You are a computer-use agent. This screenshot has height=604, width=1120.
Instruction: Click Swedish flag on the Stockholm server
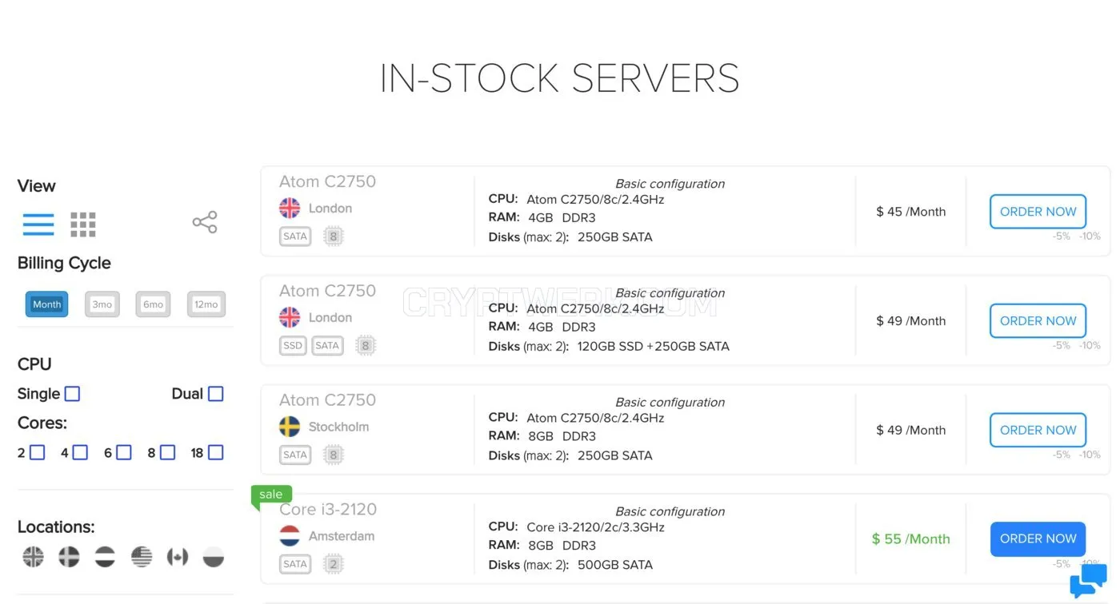tap(290, 427)
